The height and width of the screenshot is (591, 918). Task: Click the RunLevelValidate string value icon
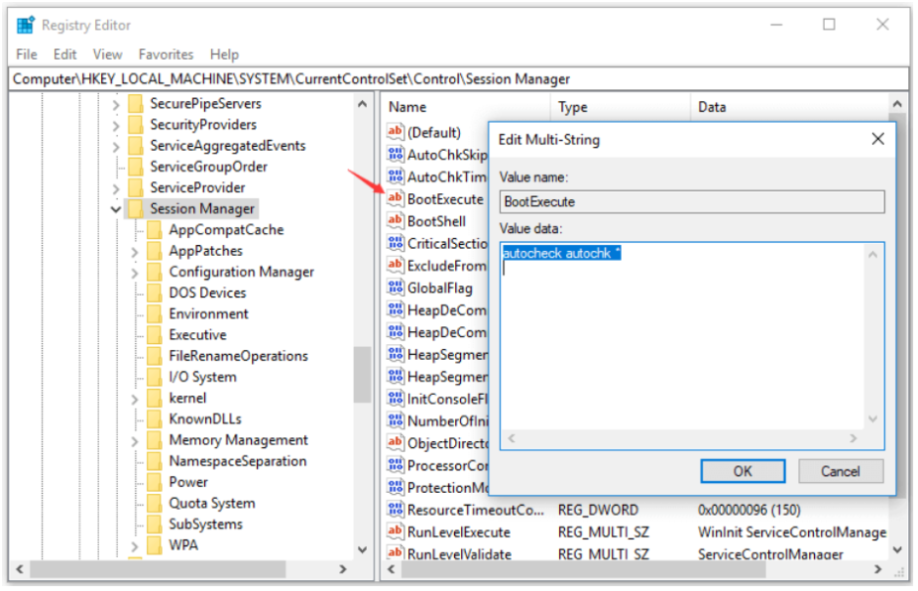395,553
